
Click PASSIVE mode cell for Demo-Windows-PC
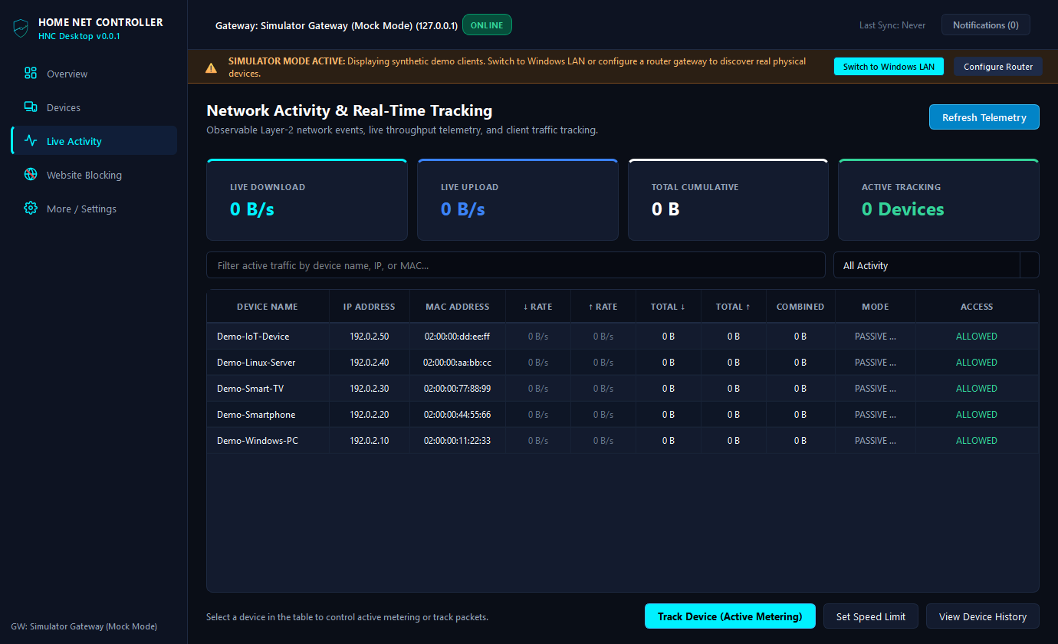click(x=876, y=441)
